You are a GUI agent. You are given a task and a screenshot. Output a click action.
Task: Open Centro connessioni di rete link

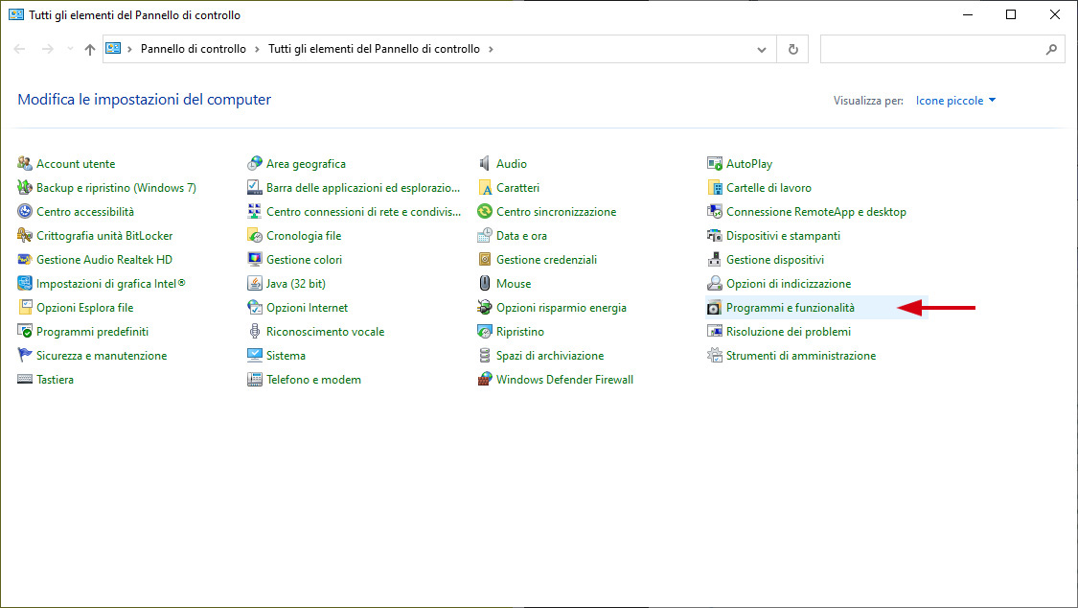click(x=364, y=212)
